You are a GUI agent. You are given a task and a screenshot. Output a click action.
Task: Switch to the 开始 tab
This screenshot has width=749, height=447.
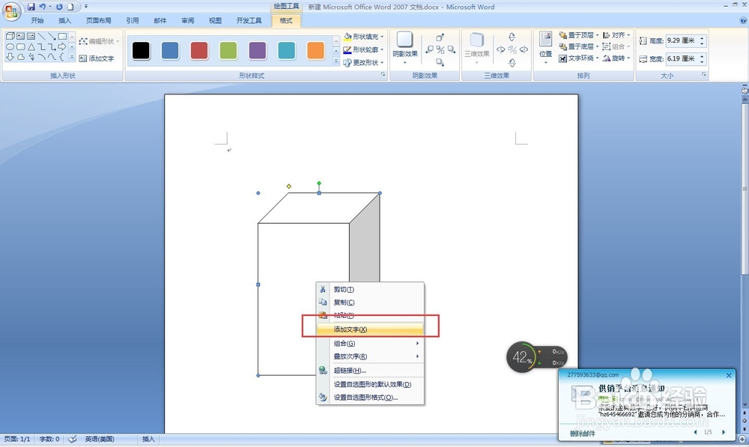click(x=37, y=20)
